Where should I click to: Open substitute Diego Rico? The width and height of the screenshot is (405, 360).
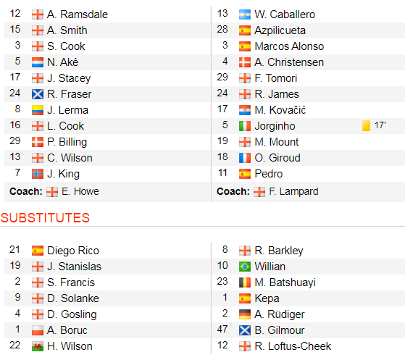(73, 251)
